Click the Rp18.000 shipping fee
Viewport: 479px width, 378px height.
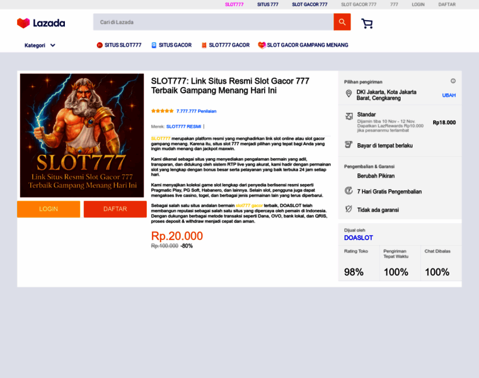444,122
